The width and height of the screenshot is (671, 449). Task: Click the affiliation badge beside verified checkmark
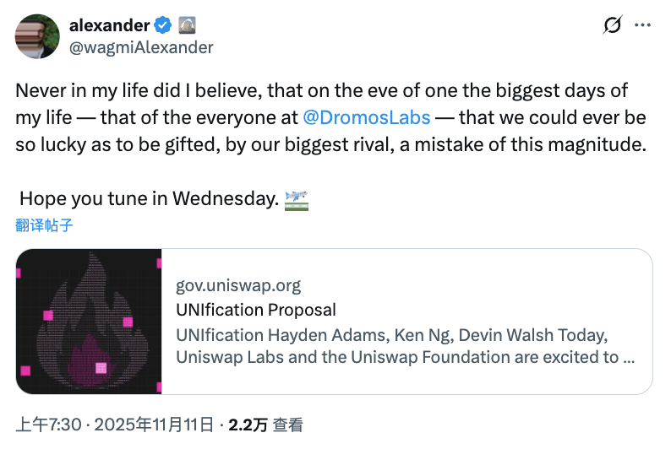click(x=187, y=26)
